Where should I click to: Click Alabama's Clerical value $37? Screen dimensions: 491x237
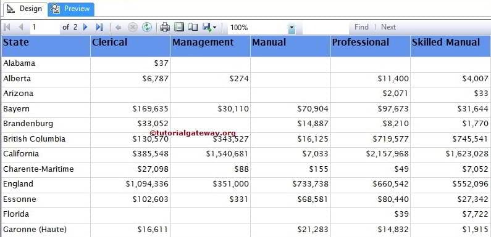coord(161,63)
